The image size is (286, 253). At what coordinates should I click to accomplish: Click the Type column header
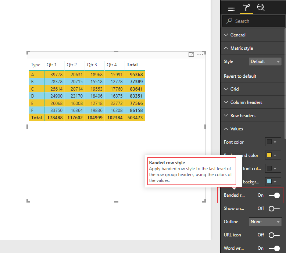click(36, 65)
